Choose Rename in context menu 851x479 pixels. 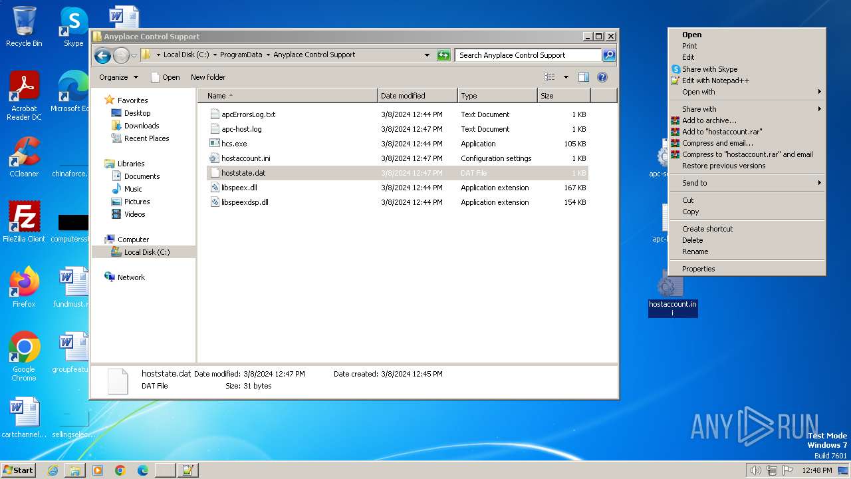click(x=747, y=251)
